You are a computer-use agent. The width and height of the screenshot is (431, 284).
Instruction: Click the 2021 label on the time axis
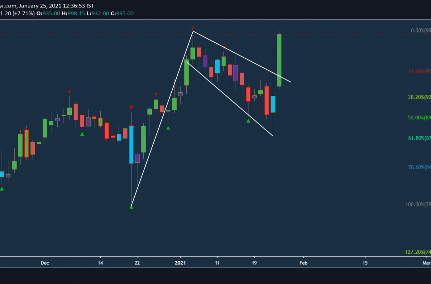tap(180, 263)
